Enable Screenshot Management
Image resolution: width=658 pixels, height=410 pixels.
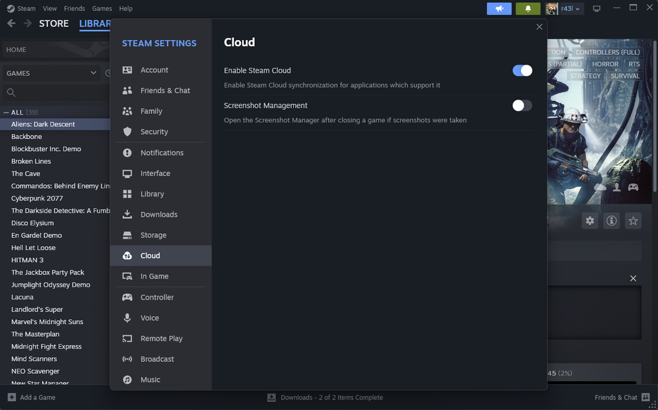point(522,105)
